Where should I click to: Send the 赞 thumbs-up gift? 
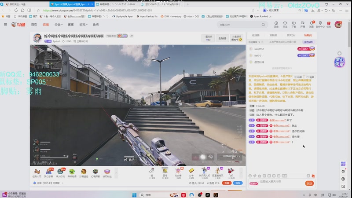[x=152, y=173]
